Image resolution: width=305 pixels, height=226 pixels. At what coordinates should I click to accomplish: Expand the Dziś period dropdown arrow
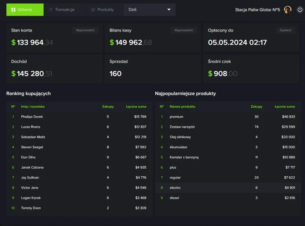pyautogui.click(x=169, y=10)
